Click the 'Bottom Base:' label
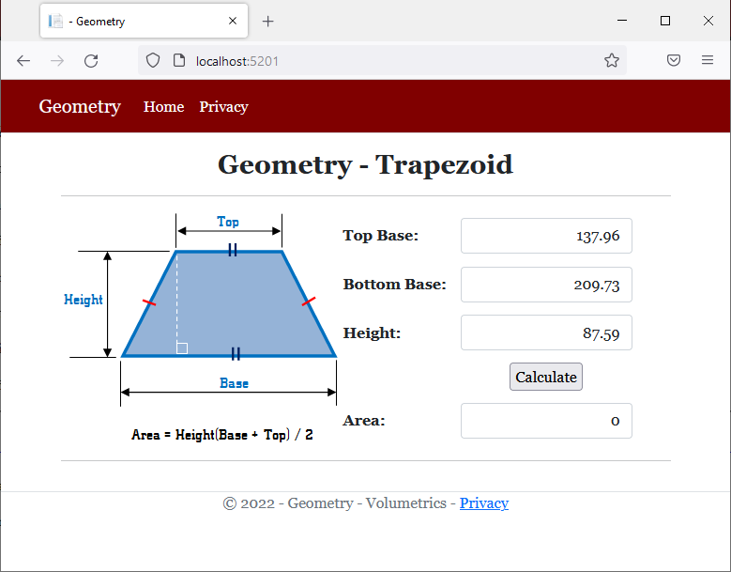Screen dimensions: 731x572 (394, 285)
